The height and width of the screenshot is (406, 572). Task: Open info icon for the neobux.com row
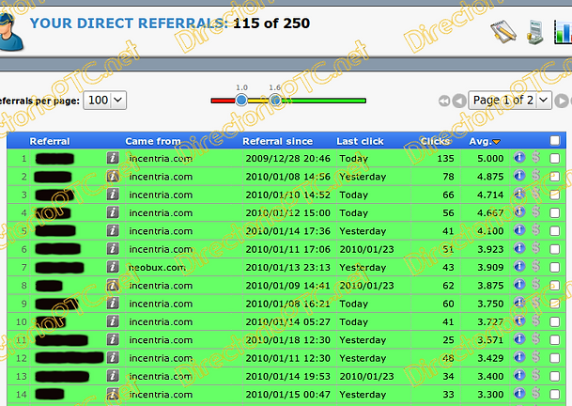(x=113, y=267)
